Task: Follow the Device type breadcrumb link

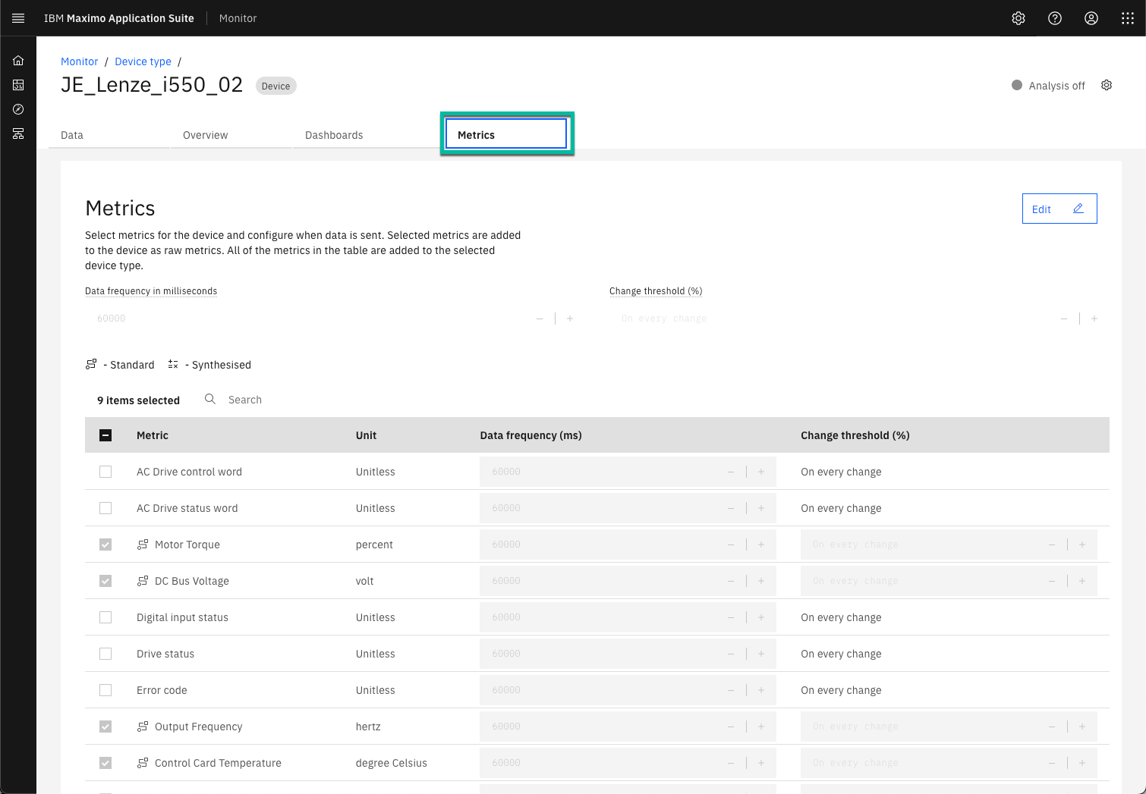Action: click(x=143, y=61)
